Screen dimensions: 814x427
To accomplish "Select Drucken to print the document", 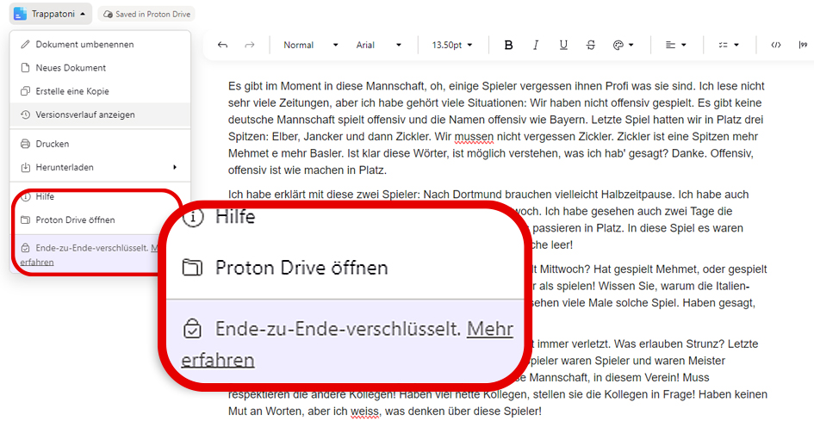I will coord(100,144).
